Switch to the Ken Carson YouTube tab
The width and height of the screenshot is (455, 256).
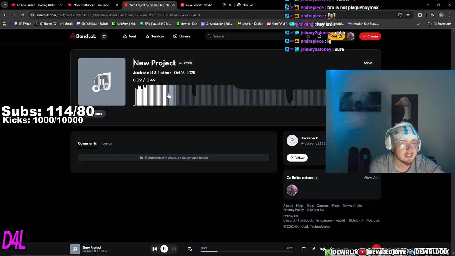point(37,5)
